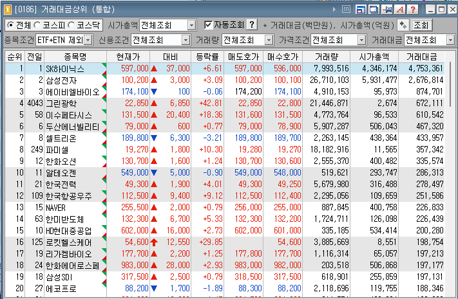
Task: Select the 삼성SDI stock name
Action: (59, 277)
